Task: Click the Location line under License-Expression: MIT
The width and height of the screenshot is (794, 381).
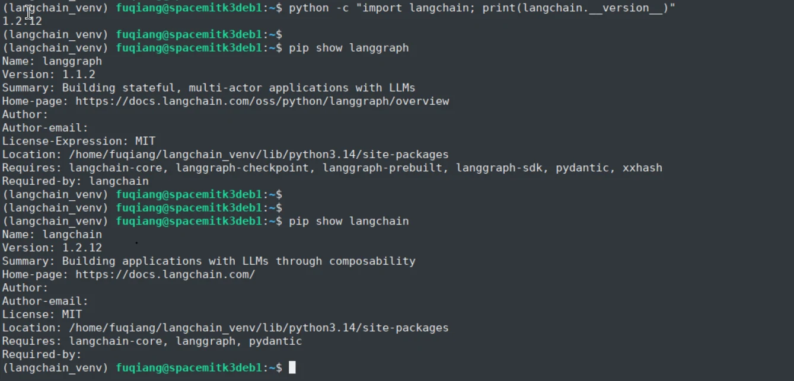Action: coord(225,155)
